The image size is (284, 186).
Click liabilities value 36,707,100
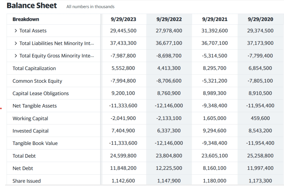pos(214,43)
